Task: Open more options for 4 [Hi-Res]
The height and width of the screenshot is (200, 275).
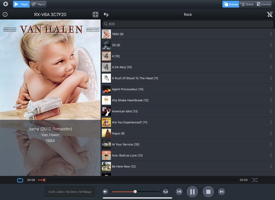Action: (x=271, y=67)
